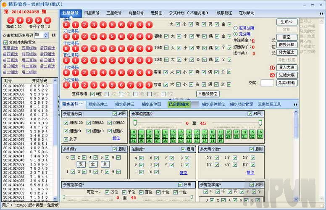This screenshot has height=210, width=326.
Task: Click green sum value box 23
Action: pyautogui.click(x=181, y=136)
